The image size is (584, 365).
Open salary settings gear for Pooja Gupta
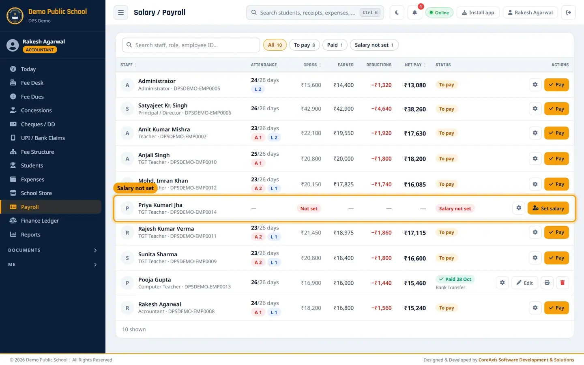(502, 283)
